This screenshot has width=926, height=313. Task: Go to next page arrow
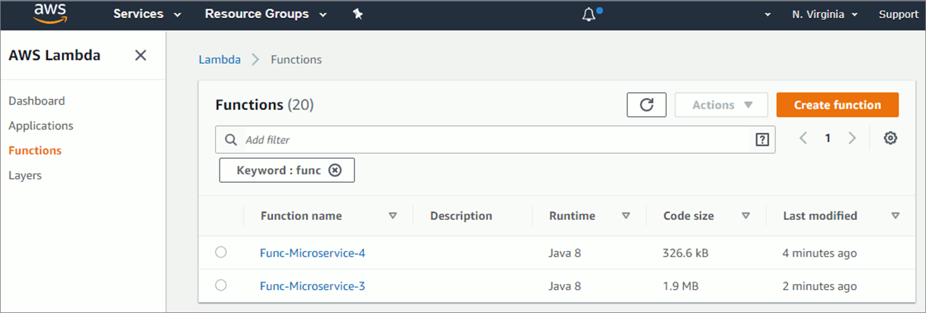[852, 138]
